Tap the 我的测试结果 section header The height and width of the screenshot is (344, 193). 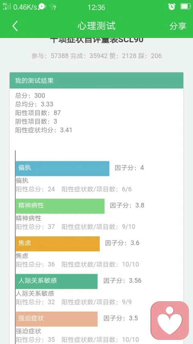(96, 81)
